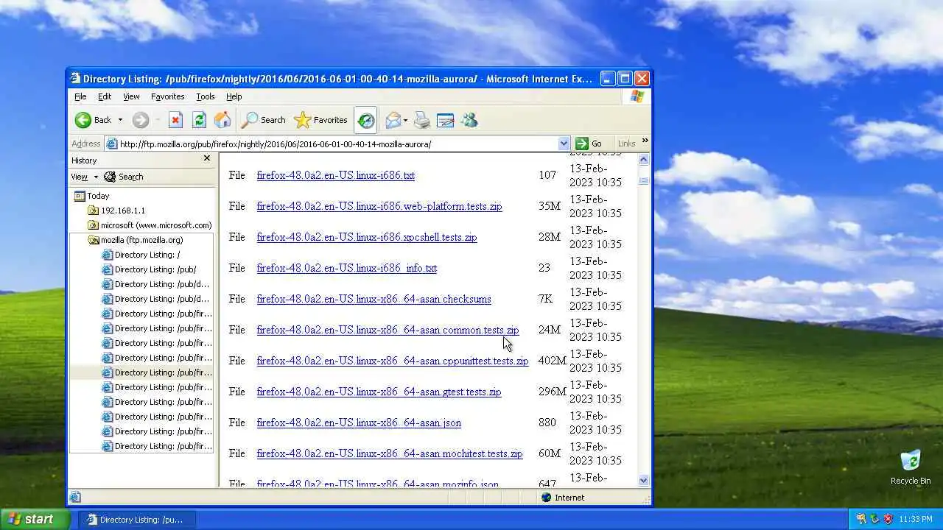The height and width of the screenshot is (530, 943).
Task: Open linux-x86_64-asan.json link
Action: pos(359,423)
